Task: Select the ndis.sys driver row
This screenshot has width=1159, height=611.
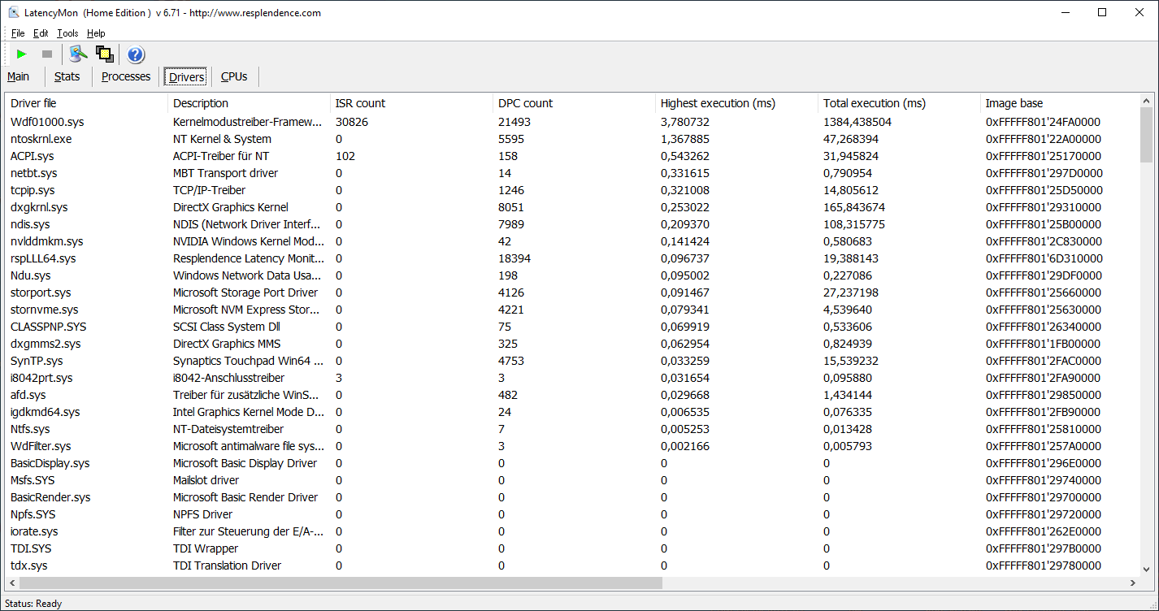Action: point(572,224)
